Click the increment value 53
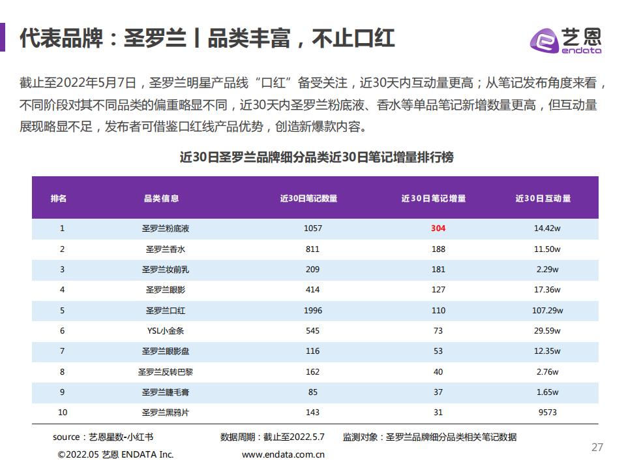Screen dimensions: 626x470 click(438, 351)
